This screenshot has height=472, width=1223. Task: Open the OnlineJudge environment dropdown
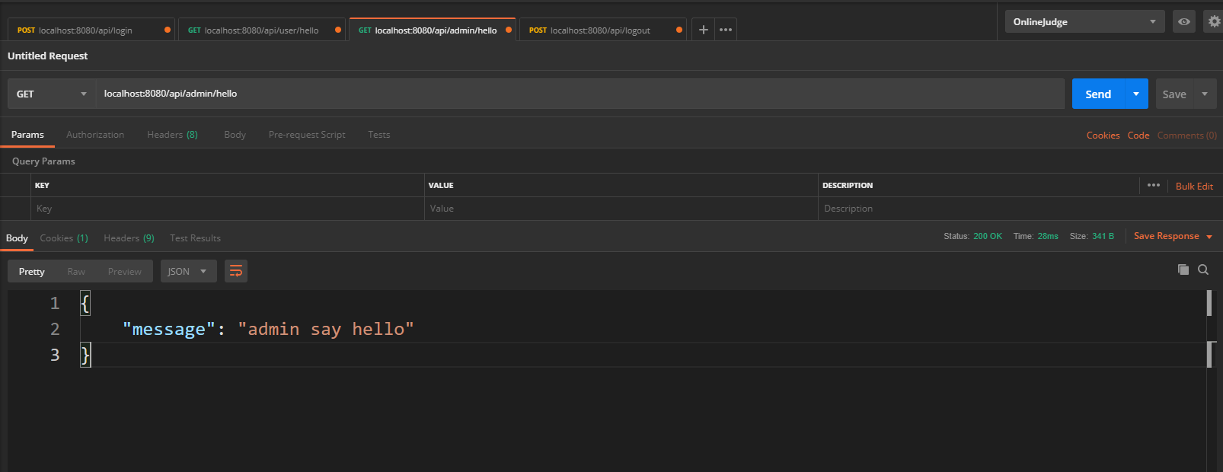tap(1084, 21)
